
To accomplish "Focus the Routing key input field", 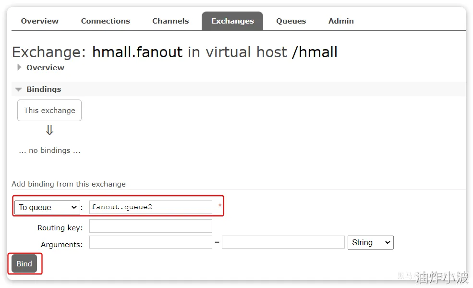I will tap(150, 226).
